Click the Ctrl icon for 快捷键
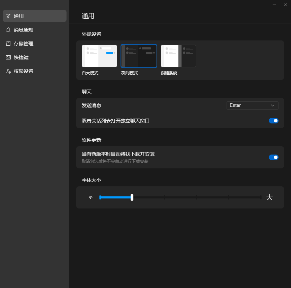The width and height of the screenshot is (291, 288). pyautogui.click(x=8, y=57)
